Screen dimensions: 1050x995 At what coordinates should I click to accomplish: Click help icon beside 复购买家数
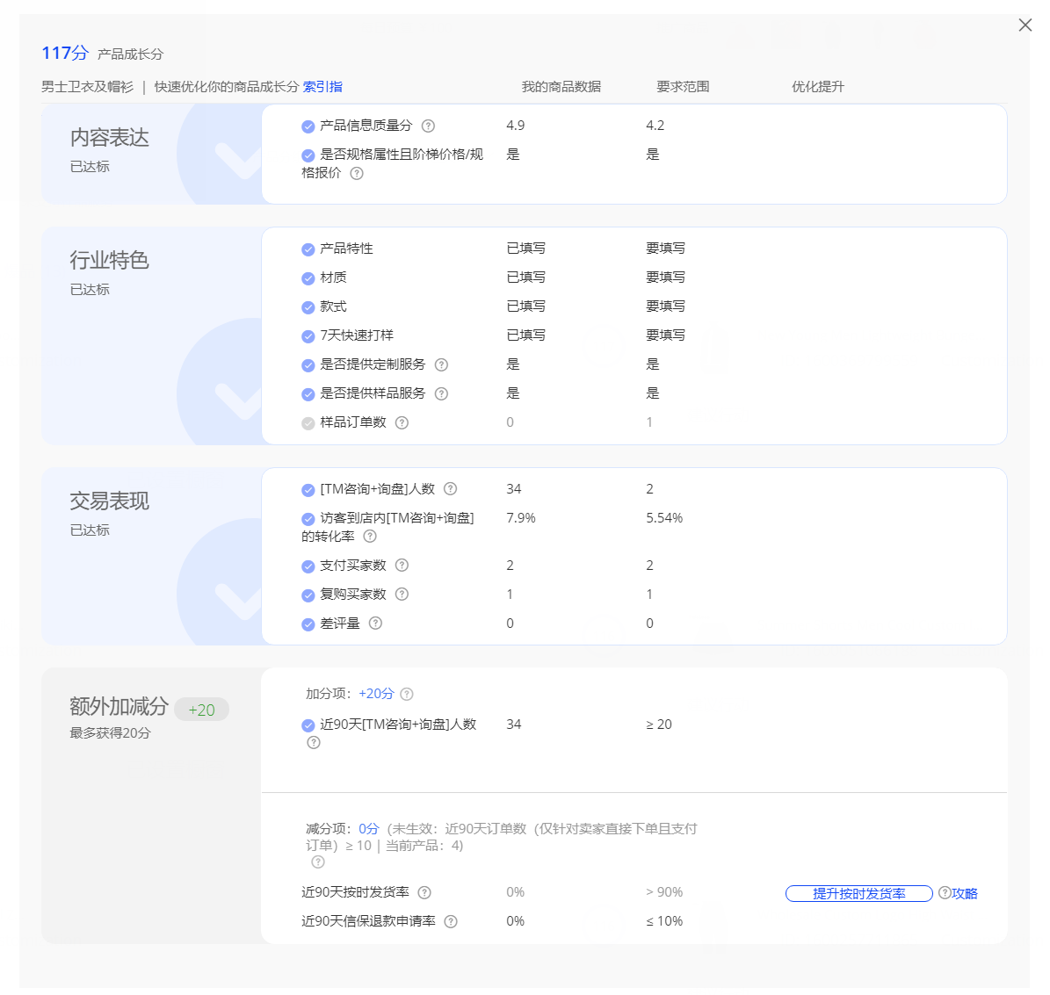pyautogui.click(x=402, y=595)
